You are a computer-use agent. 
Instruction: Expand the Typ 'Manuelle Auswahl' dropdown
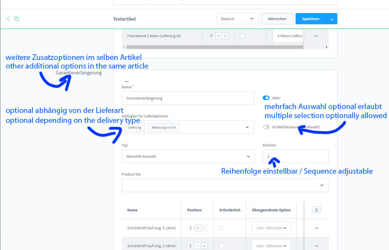(x=188, y=156)
